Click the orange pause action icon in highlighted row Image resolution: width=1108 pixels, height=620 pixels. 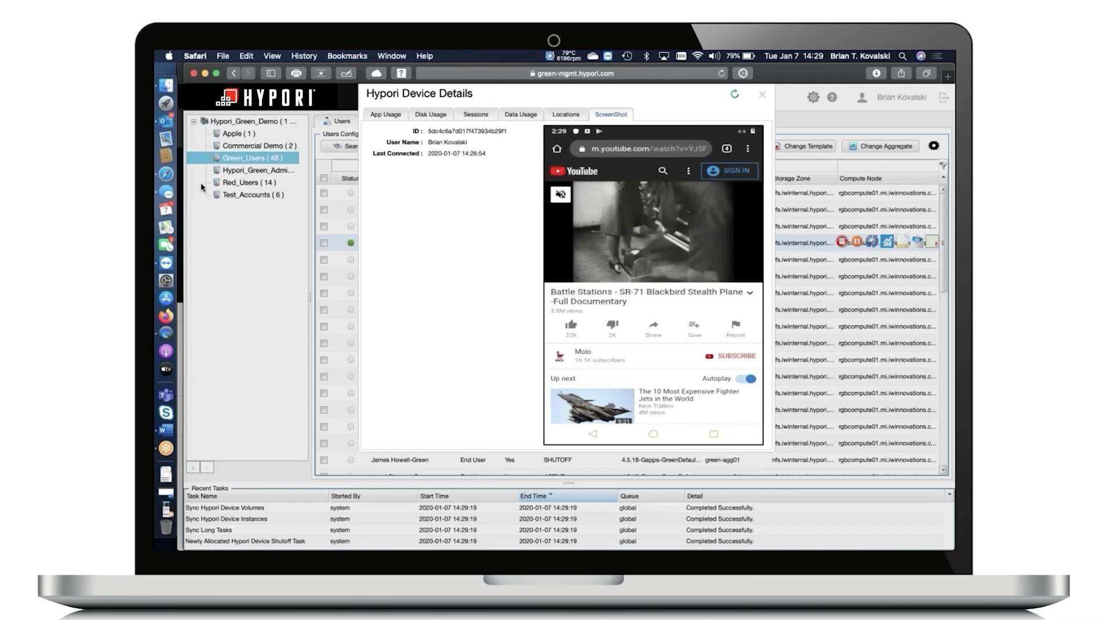[x=856, y=242]
